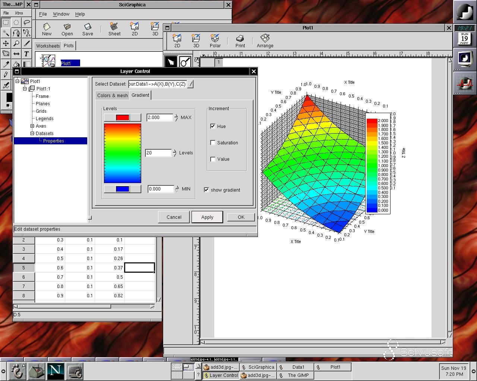The width and height of the screenshot is (477, 381).
Task: Click Apply in Layer Control
Action: tap(207, 217)
